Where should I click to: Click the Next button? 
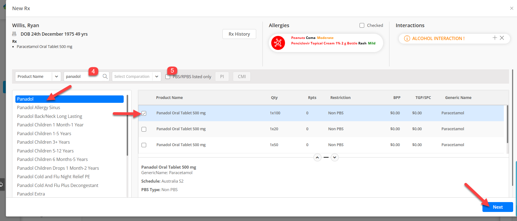tap(498, 207)
